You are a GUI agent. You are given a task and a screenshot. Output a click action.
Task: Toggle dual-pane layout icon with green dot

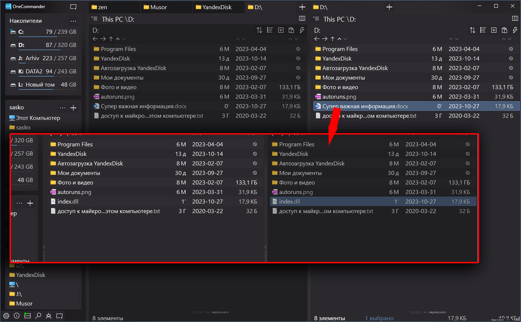pos(27,315)
